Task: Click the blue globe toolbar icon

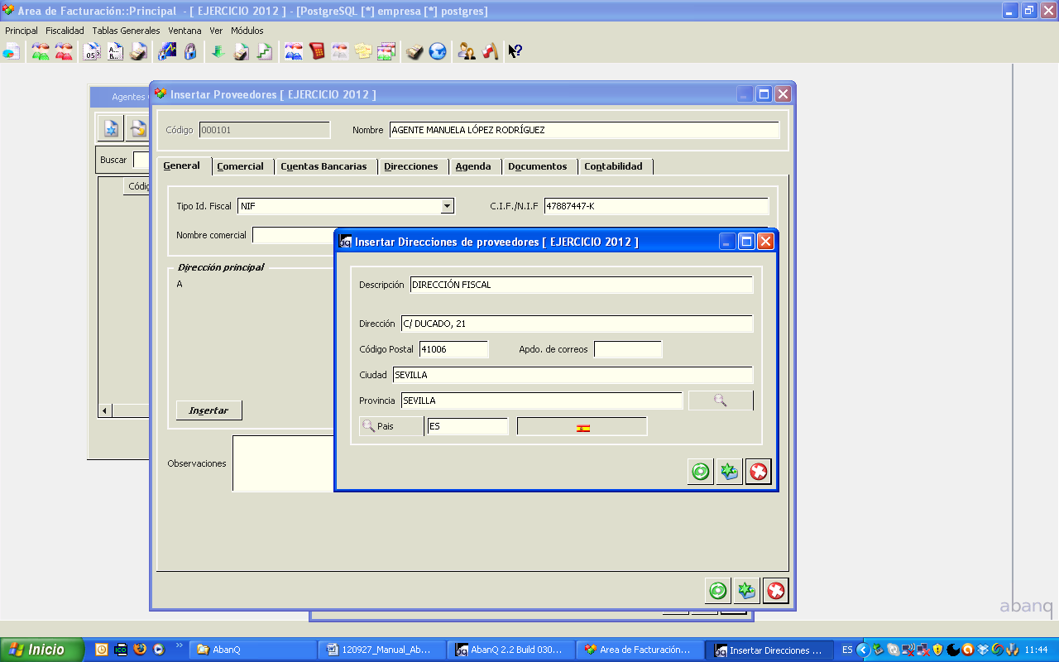Action: pyautogui.click(x=438, y=51)
